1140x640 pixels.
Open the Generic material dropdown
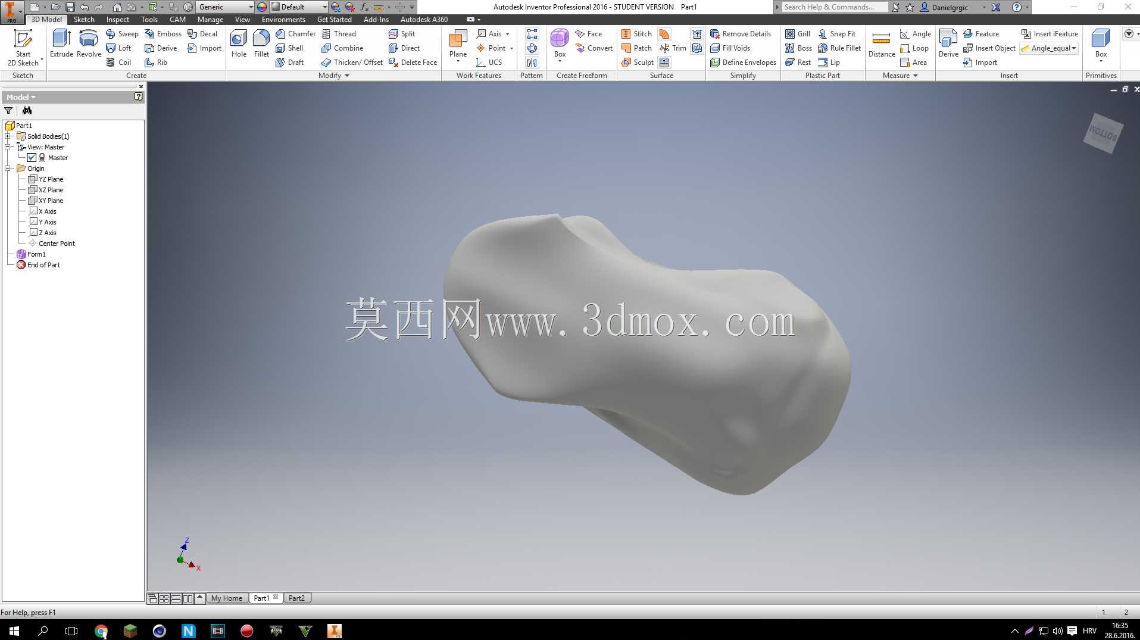point(225,7)
